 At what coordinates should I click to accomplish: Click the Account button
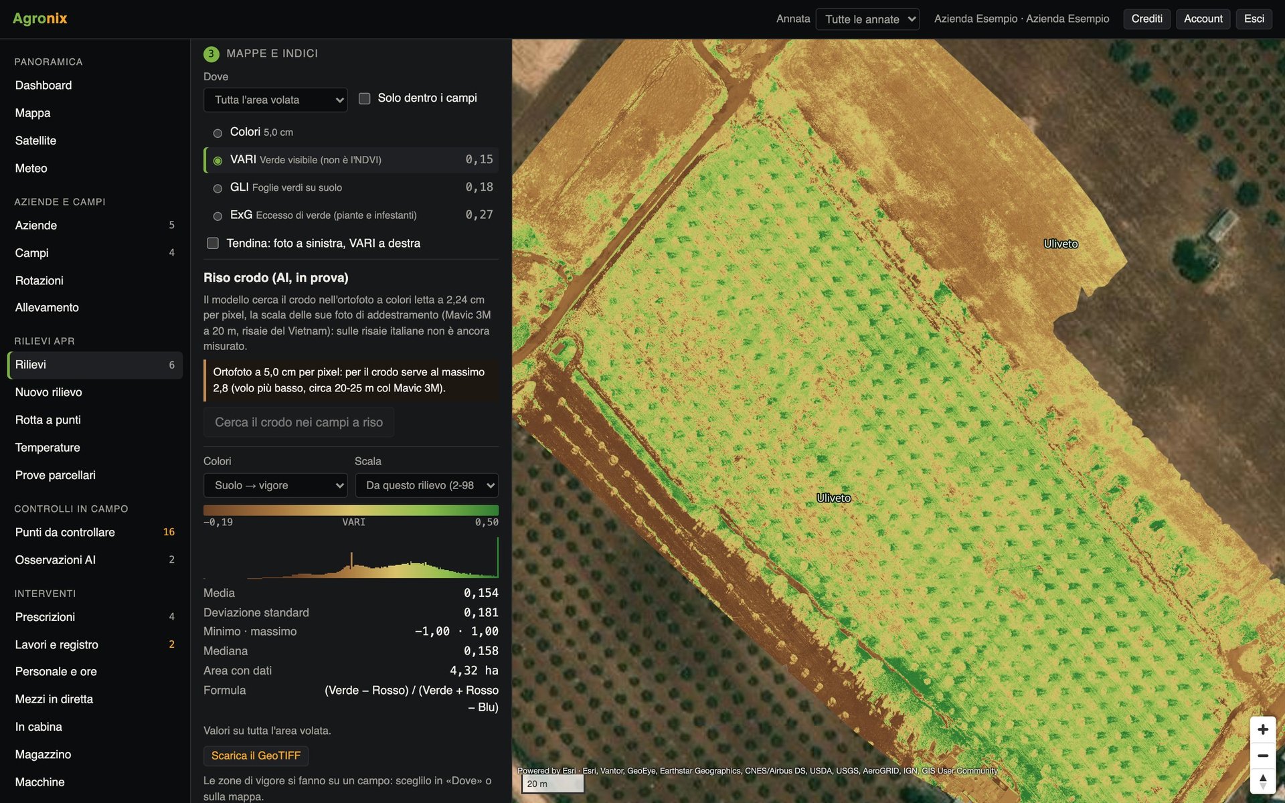click(x=1203, y=19)
